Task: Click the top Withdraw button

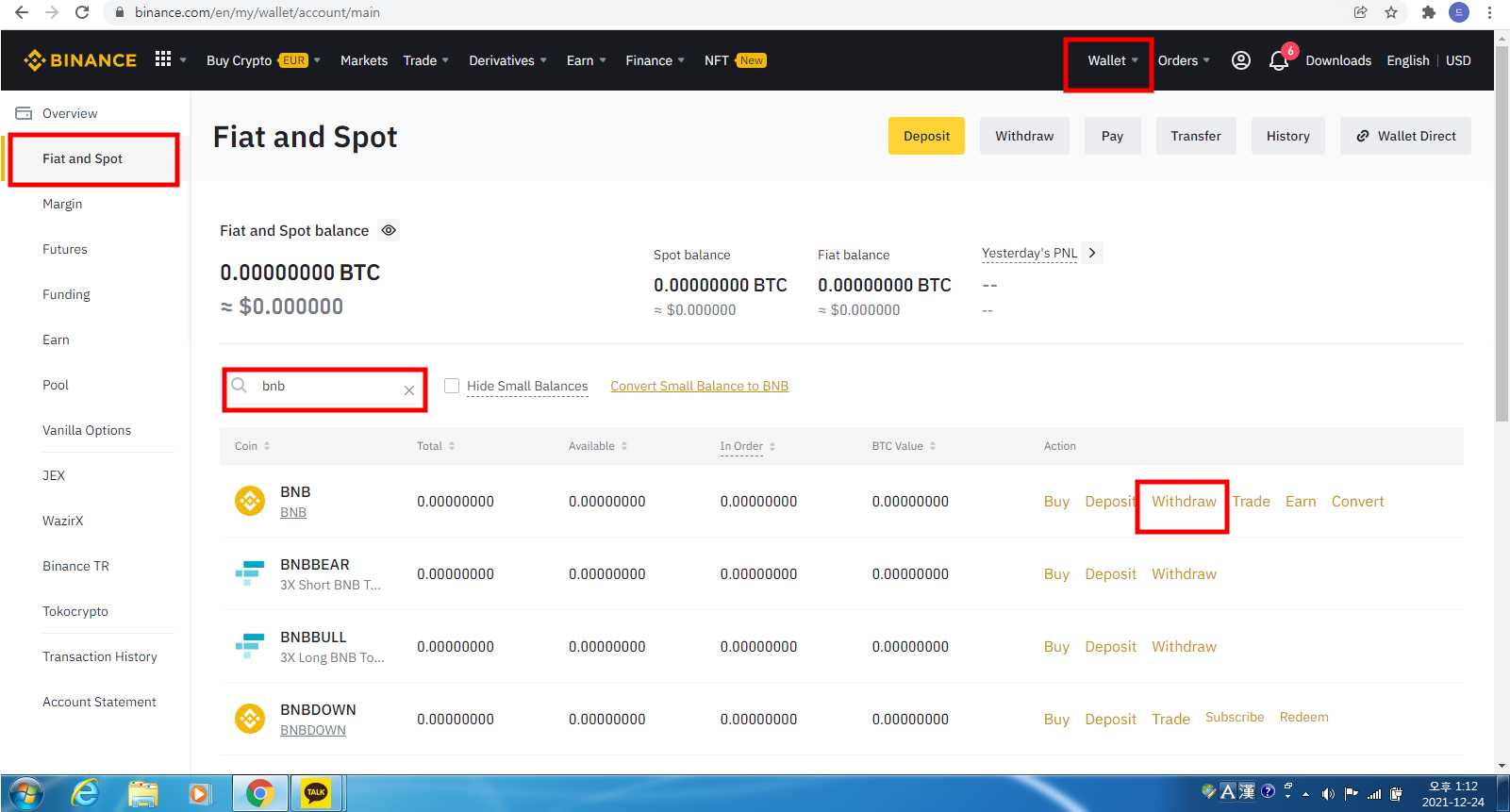Action: coord(1024,136)
